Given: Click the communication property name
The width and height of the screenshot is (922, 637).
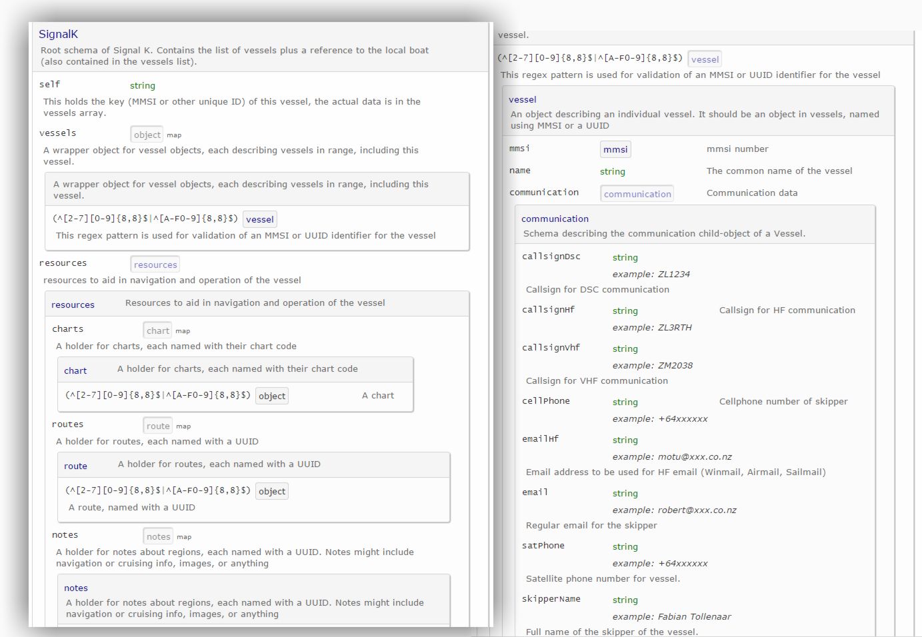Looking at the screenshot, I should pyautogui.click(x=543, y=192).
